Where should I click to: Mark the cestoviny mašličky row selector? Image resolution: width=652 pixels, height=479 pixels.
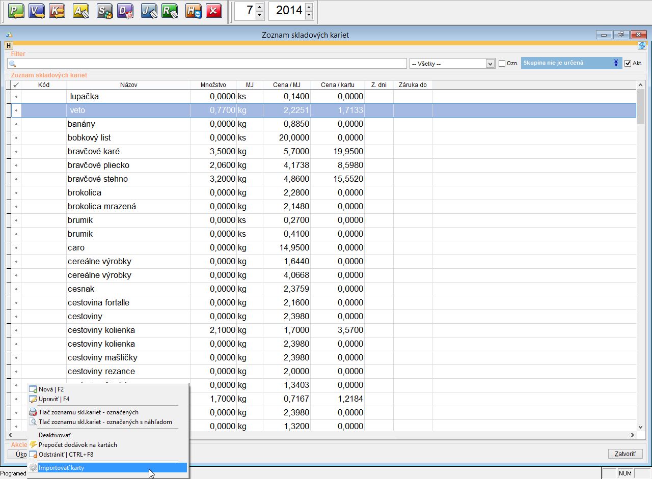coord(16,357)
